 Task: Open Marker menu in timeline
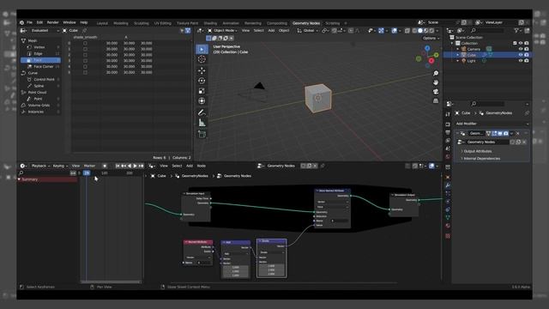click(x=89, y=166)
